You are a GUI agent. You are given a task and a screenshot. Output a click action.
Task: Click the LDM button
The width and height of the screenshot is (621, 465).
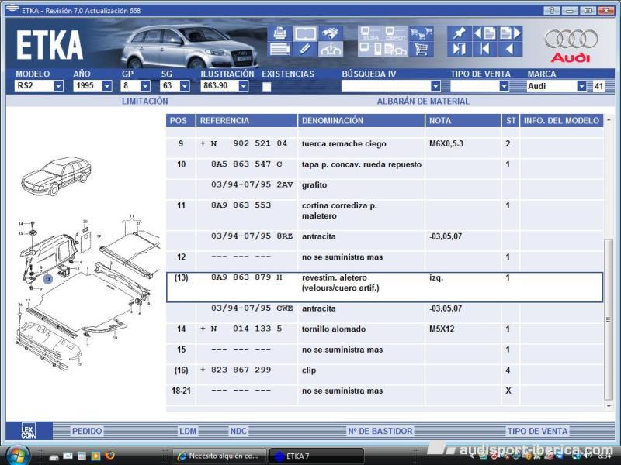[188, 431]
